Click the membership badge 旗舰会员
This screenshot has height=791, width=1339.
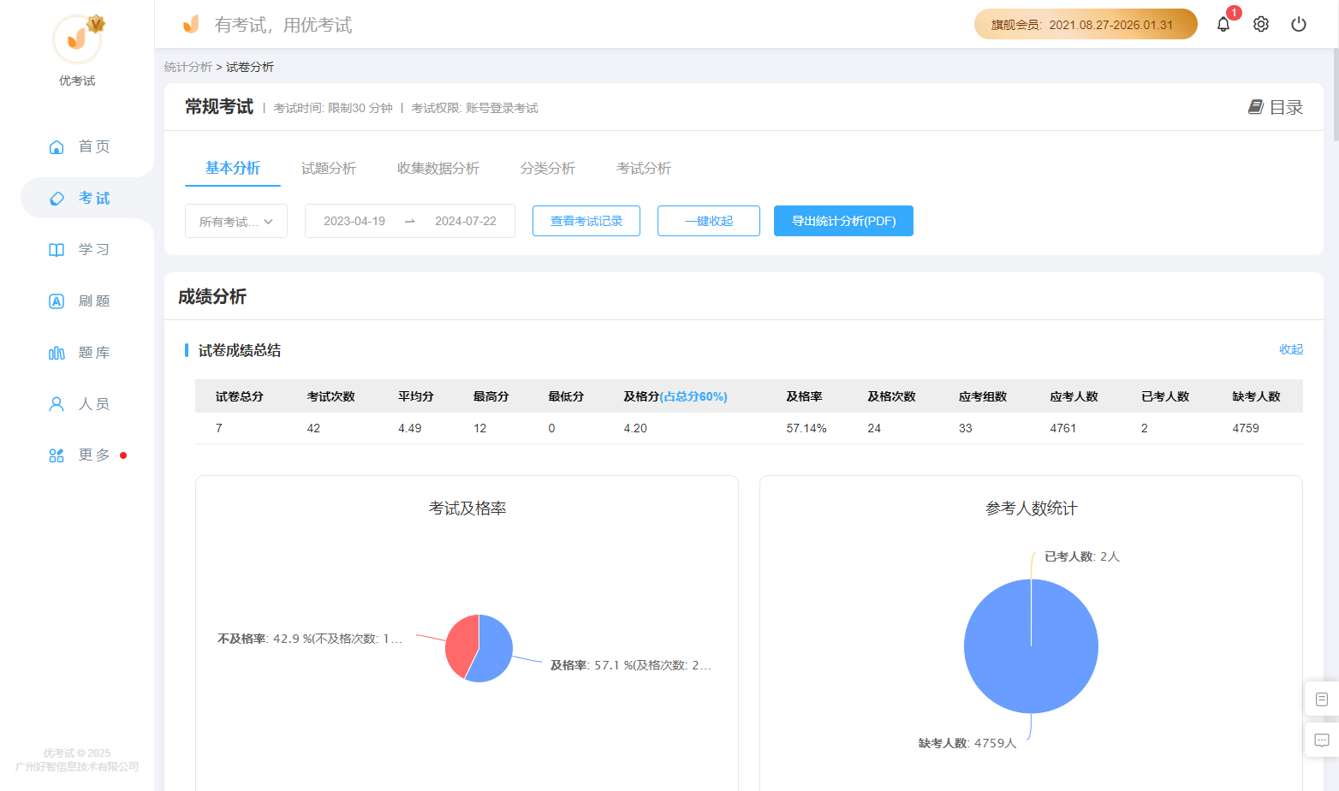click(1086, 24)
